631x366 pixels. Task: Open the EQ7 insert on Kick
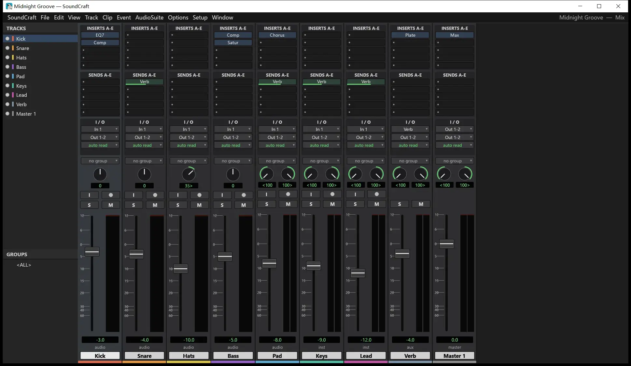tap(100, 35)
